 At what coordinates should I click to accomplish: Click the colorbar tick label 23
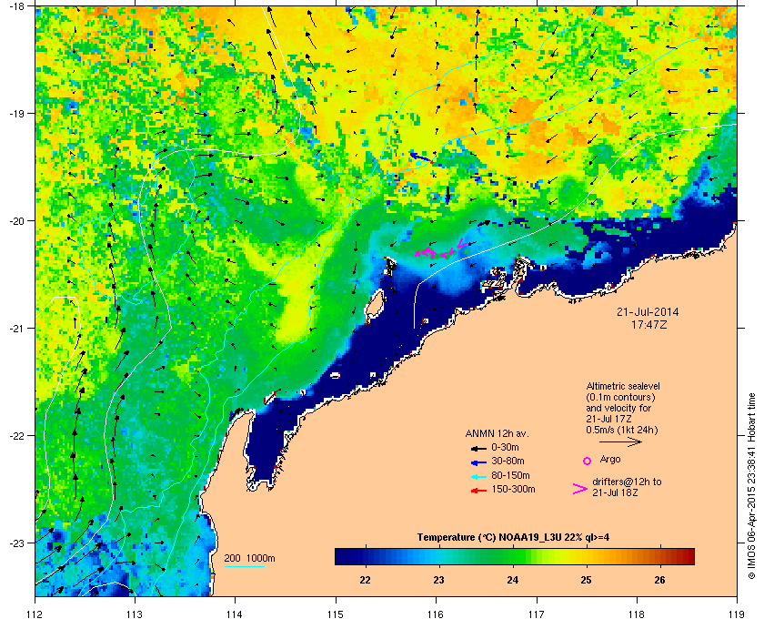click(438, 580)
